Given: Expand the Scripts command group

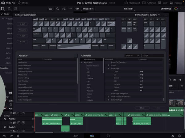Looking at the screenshot, I should point(109,65).
